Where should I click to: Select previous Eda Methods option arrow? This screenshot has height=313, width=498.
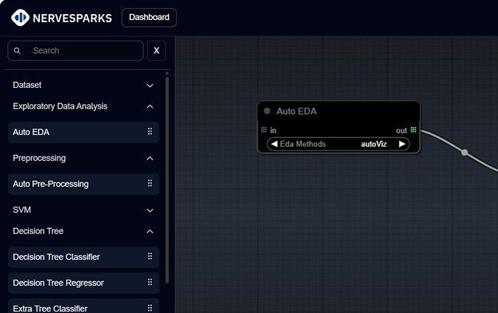click(x=274, y=144)
